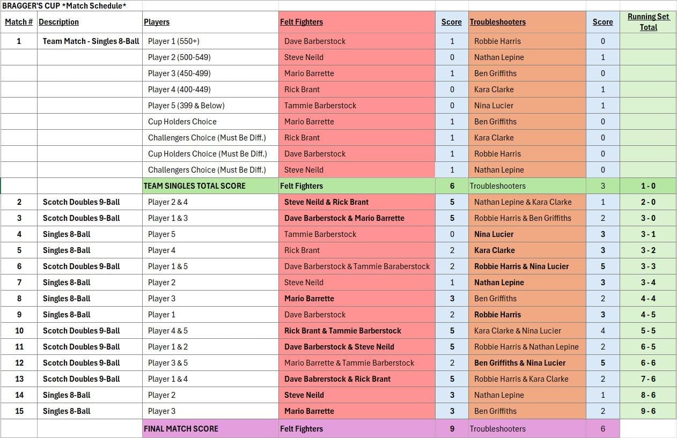The height and width of the screenshot is (438, 677).
Task: Select the "1 - 0" running set total
Action: (x=648, y=186)
